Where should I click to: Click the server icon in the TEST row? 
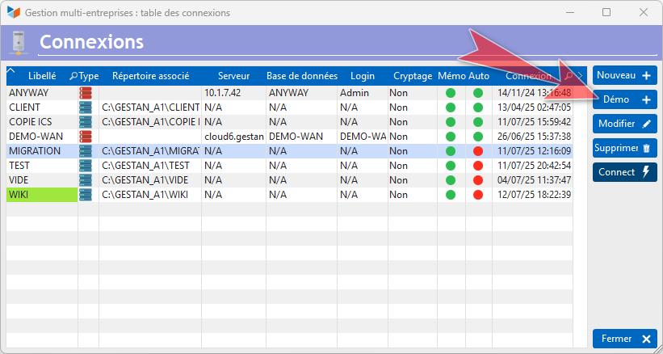86,166
